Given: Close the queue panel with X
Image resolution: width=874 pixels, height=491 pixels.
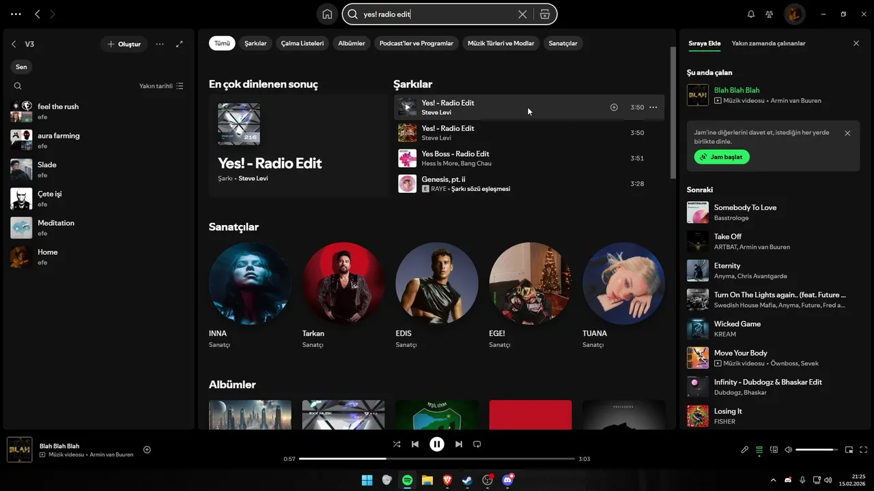Looking at the screenshot, I should 856,43.
